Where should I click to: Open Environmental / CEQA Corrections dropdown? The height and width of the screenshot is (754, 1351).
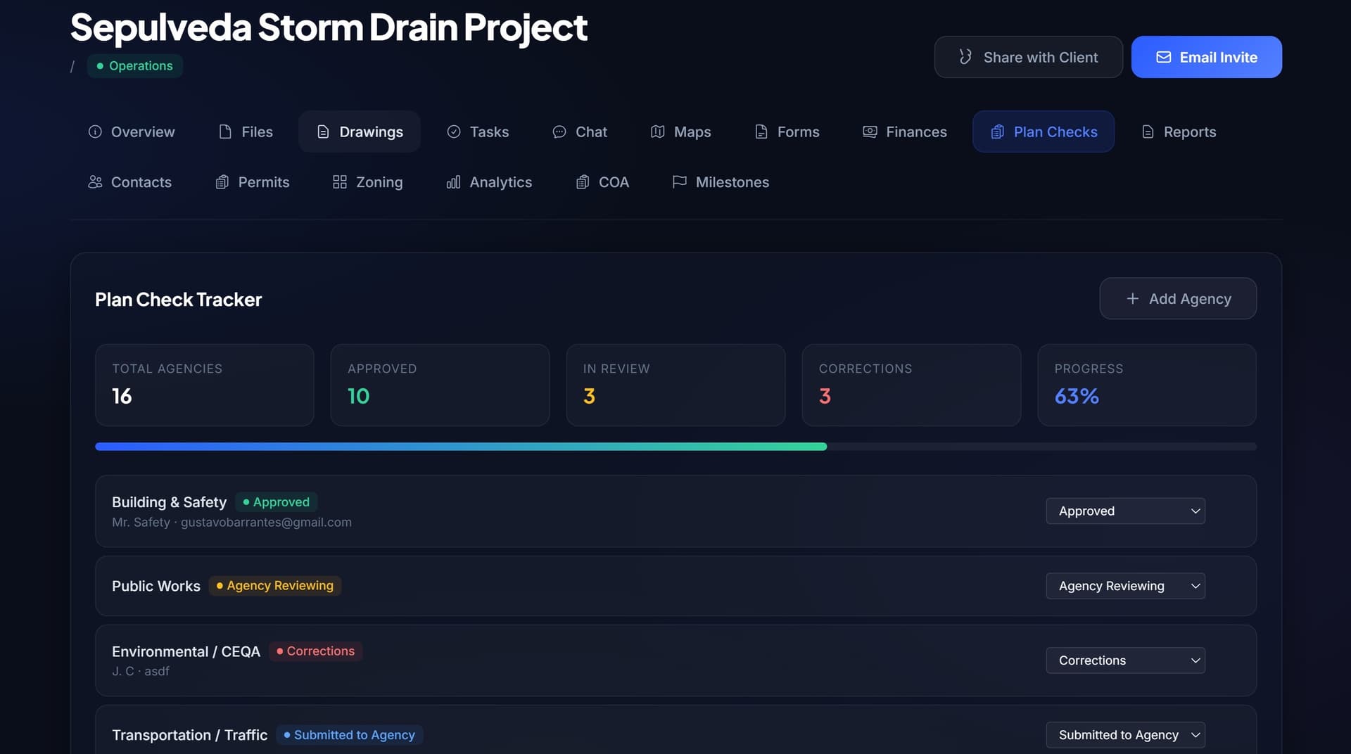click(1125, 660)
